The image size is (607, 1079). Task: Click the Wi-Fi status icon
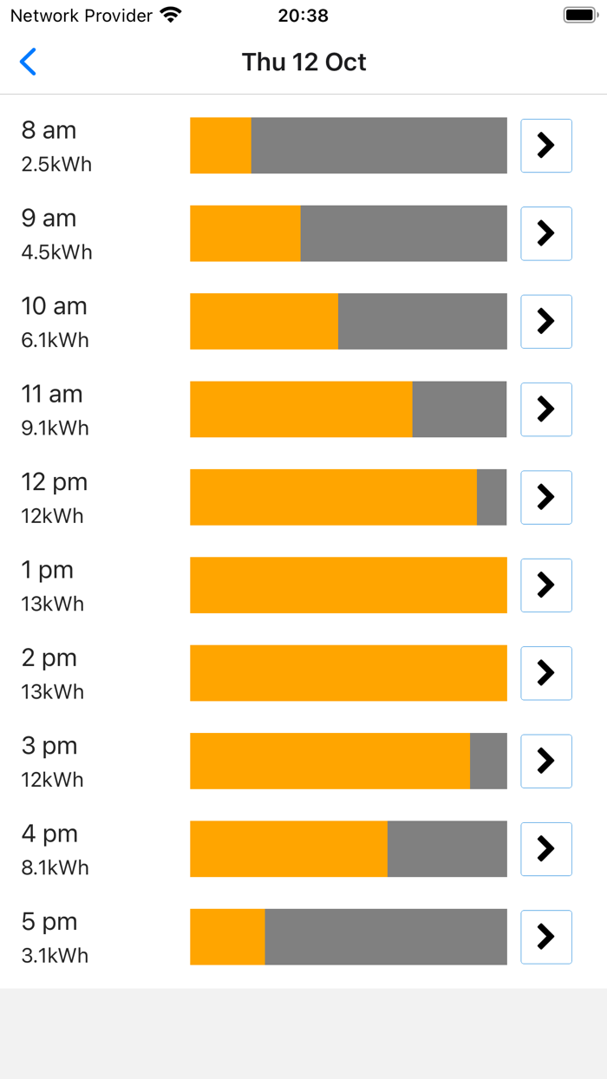click(x=170, y=15)
